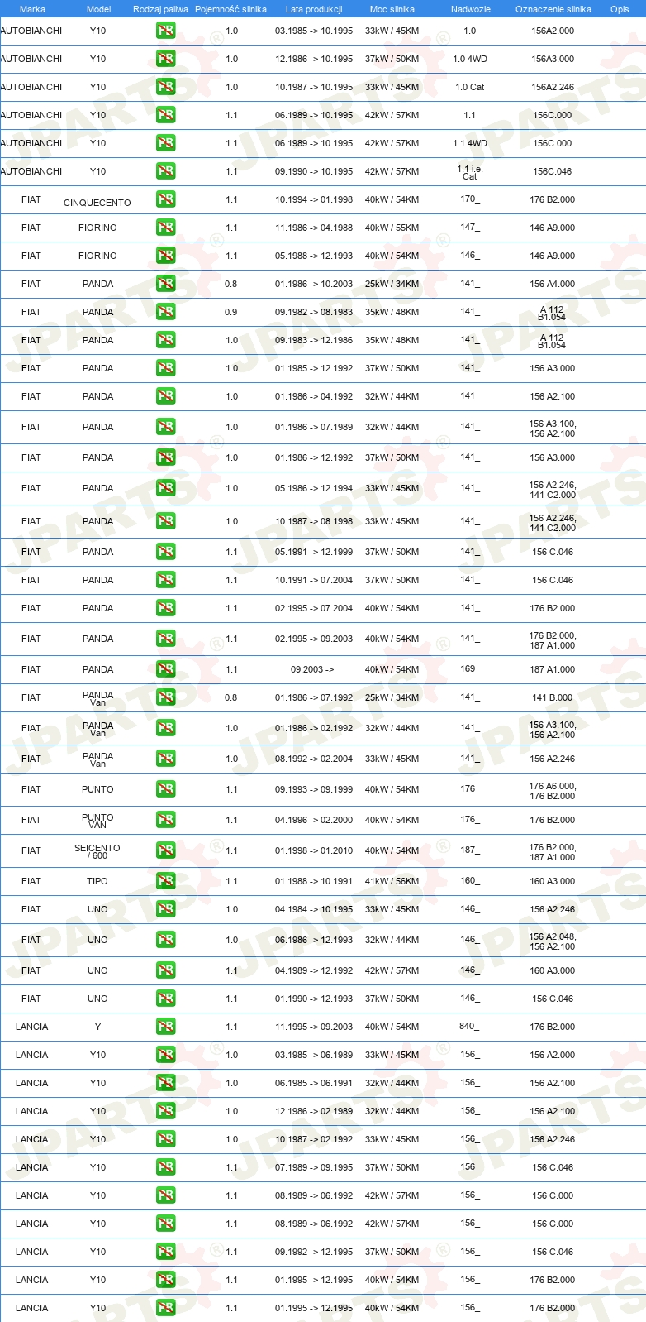Click the 169_ body code cell
Viewport: 646px width, 1322px height.
pos(470,668)
